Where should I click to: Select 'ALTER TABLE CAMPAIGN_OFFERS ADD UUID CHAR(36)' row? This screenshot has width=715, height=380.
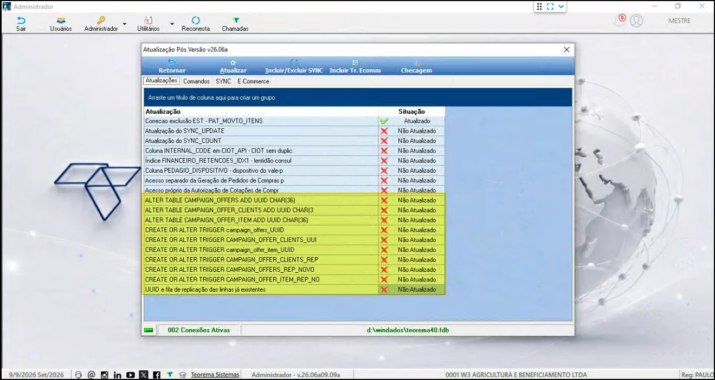294,200
